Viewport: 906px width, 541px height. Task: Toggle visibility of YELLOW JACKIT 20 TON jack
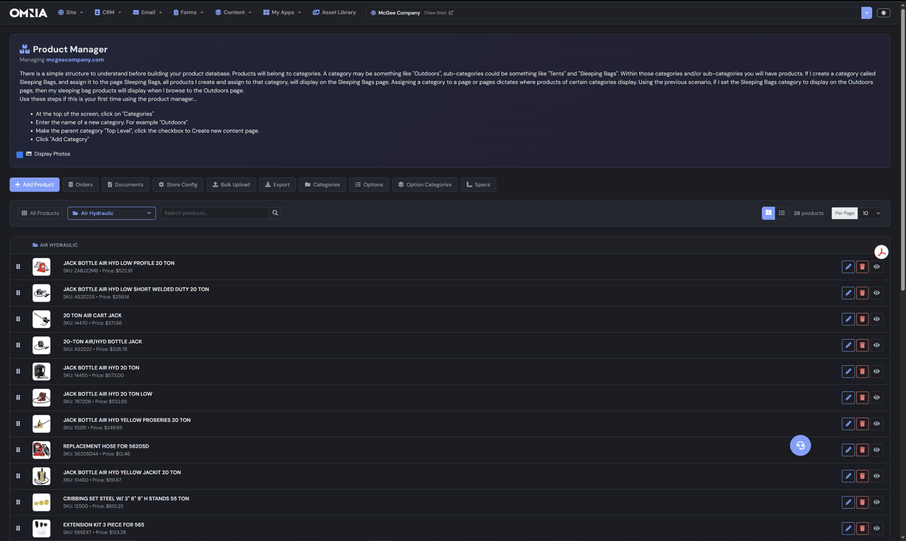click(877, 476)
